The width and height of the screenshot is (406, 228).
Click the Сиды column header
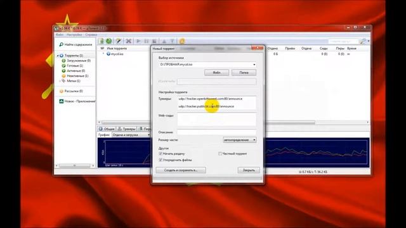click(324, 48)
